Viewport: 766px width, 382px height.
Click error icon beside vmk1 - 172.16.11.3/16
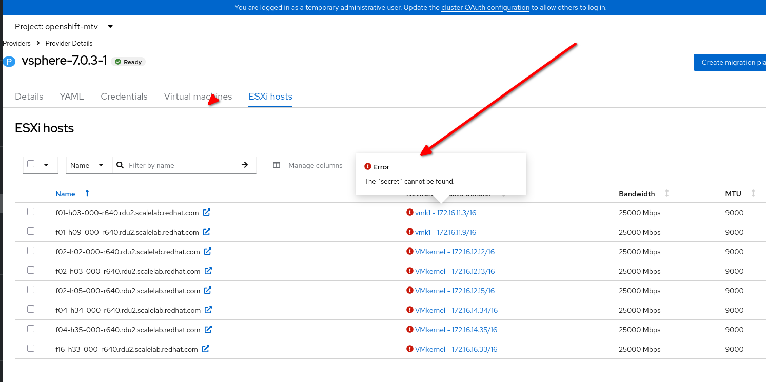click(410, 212)
